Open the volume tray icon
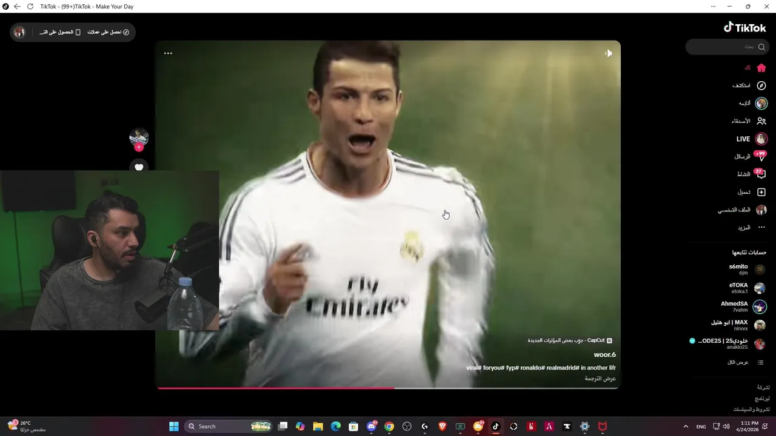Viewport: 776px width, 436px height. coord(726,426)
